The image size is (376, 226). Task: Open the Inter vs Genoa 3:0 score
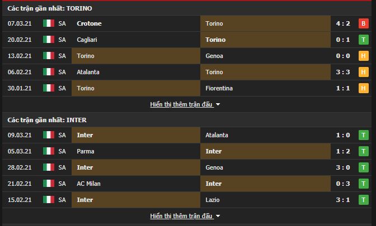pyautogui.click(x=343, y=167)
